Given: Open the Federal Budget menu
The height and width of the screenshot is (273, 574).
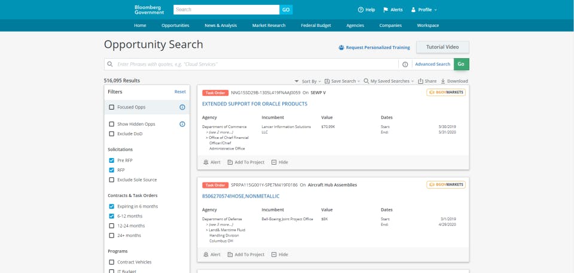Looking at the screenshot, I should coord(316,25).
